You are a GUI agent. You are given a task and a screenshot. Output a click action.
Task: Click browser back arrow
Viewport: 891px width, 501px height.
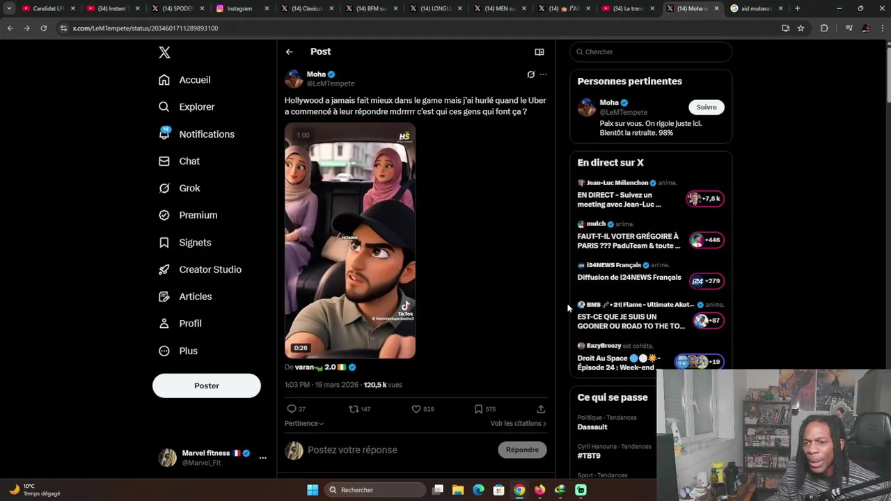pyautogui.click(x=10, y=28)
